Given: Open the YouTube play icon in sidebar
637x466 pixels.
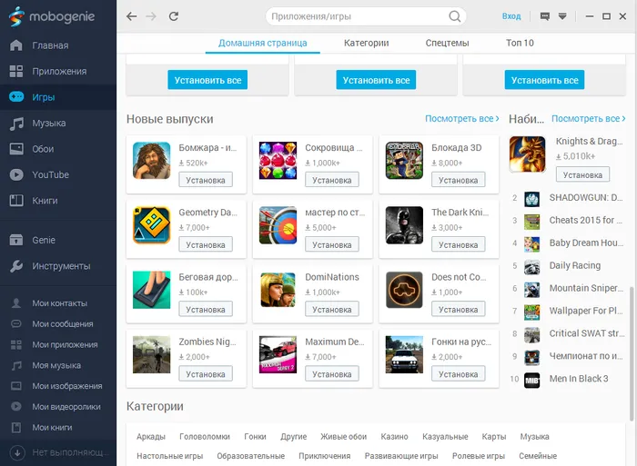Looking at the screenshot, I should [x=16, y=174].
